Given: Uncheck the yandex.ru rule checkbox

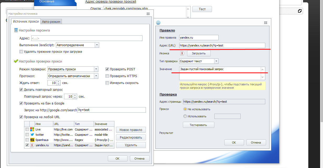Looking at the screenshot, I should tap(27, 145).
